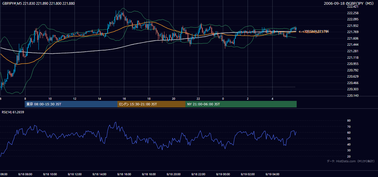The image size is (378, 177).
Task: Click price axis label 221.281
Action: click(353, 51)
